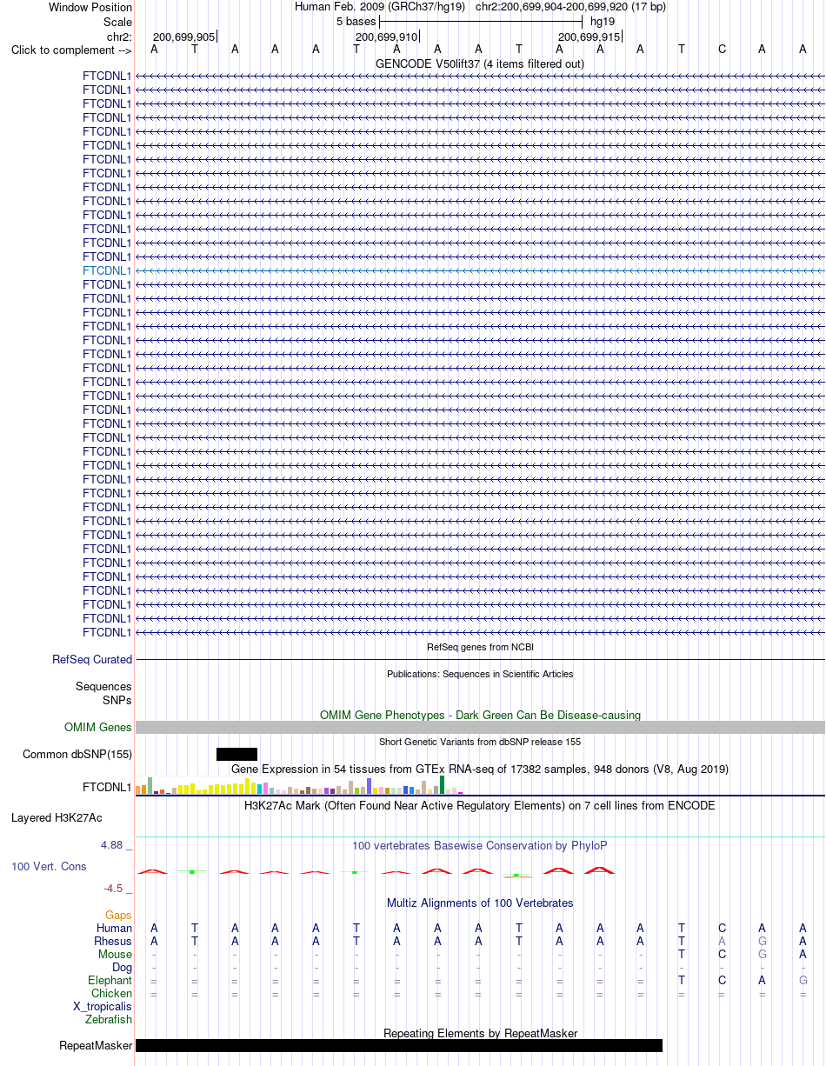Click the 'OMIM Genes' side label
Screen dimensions: 826x1066
pyautogui.click(x=98, y=728)
